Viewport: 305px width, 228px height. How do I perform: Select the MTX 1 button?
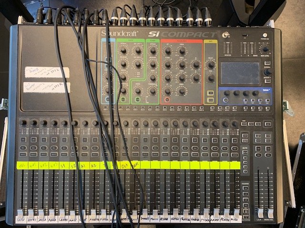(x=213, y=108)
